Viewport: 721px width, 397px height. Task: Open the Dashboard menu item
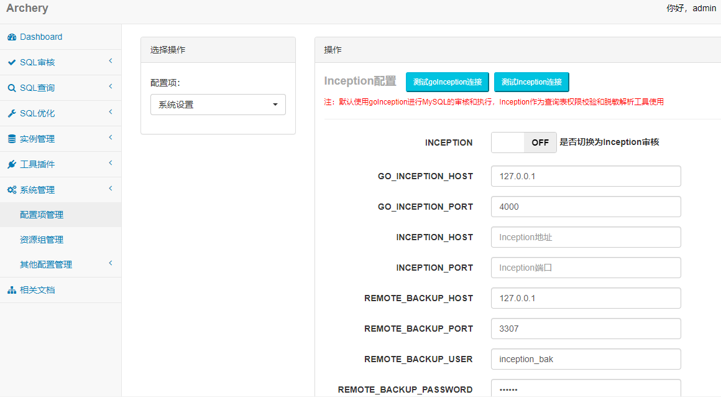tap(61, 37)
